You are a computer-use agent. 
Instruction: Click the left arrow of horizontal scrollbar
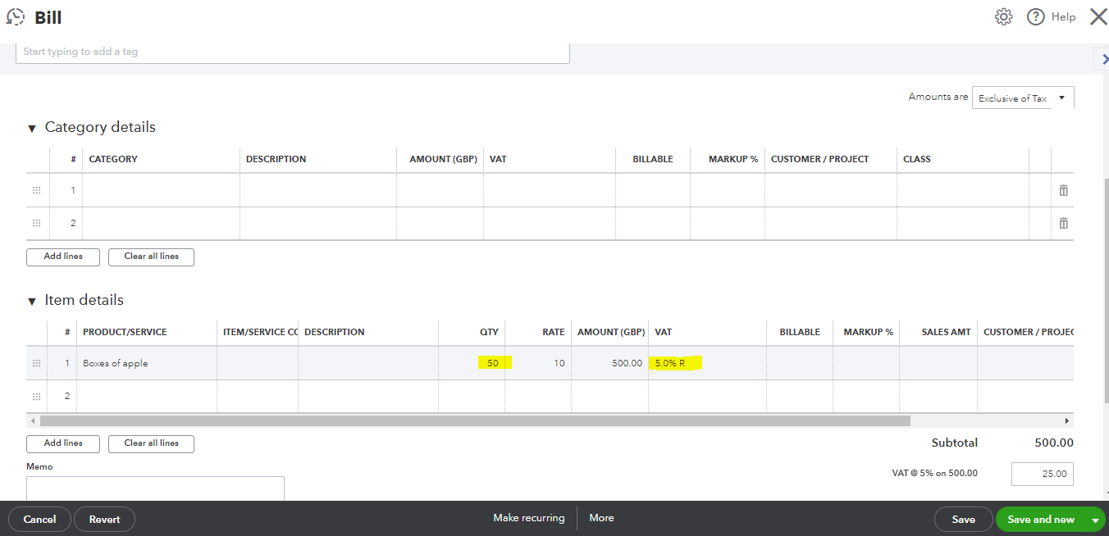[33, 420]
